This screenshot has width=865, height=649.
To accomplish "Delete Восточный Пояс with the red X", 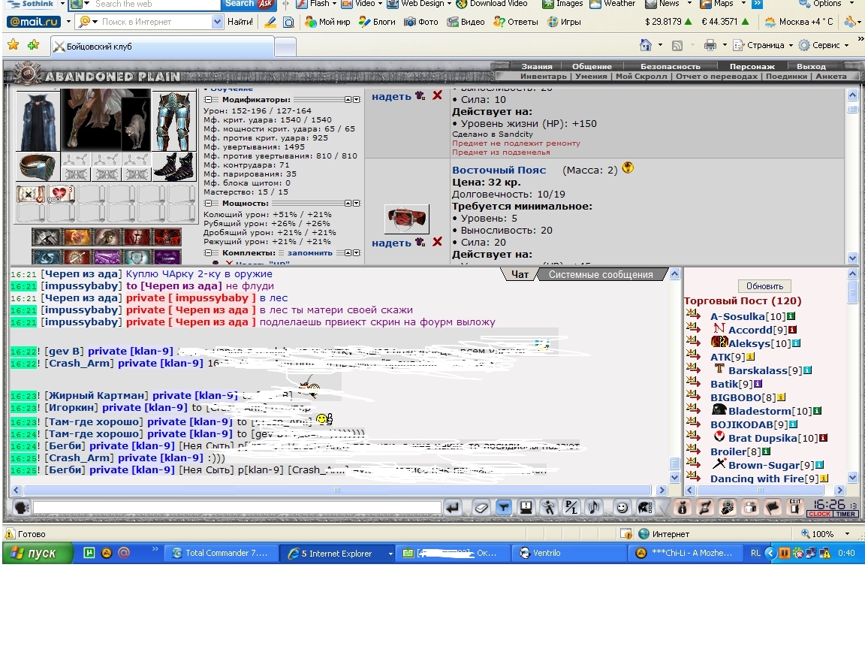I will click(438, 242).
